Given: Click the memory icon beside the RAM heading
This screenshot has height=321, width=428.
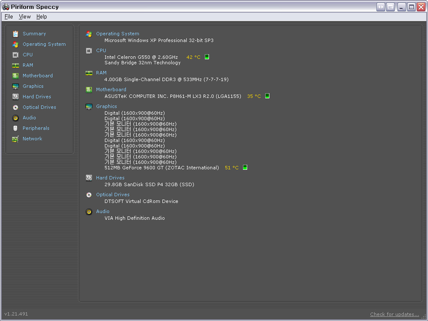Looking at the screenshot, I should pyautogui.click(x=89, y=73).
